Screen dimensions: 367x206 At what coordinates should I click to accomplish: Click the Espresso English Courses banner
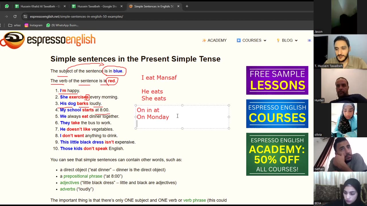pos(277,114)
